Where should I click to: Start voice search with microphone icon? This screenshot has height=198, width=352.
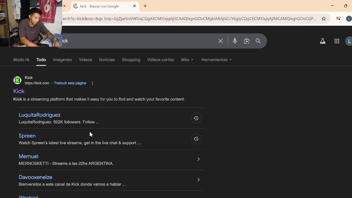pos(235,41)
